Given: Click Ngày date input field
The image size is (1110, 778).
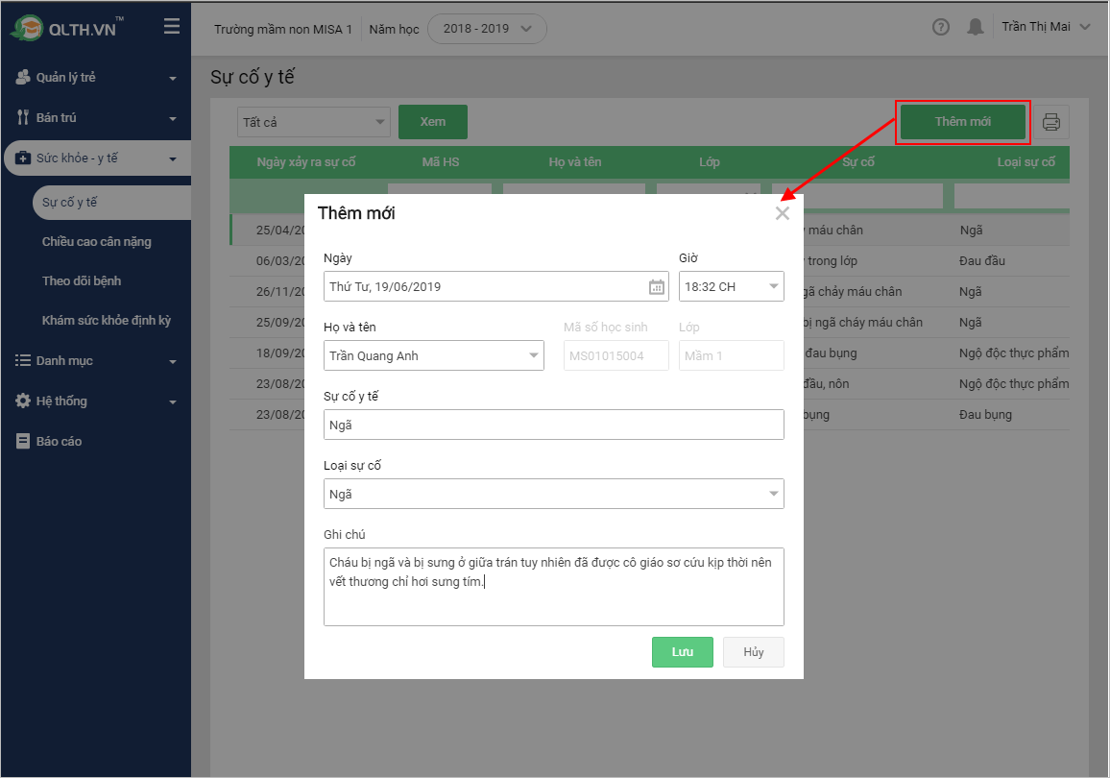Looking at the screenshot, I should [495, 286].
